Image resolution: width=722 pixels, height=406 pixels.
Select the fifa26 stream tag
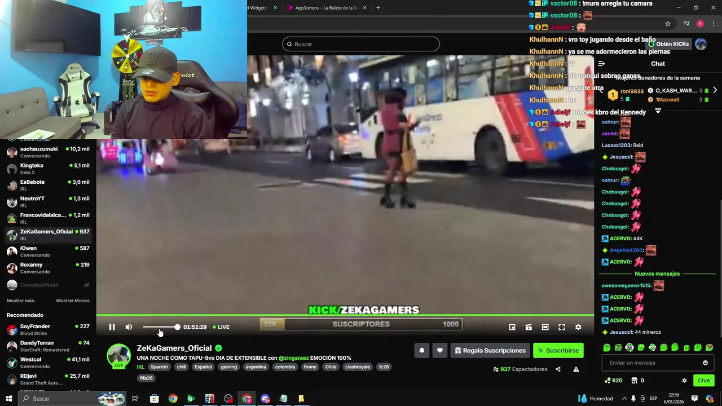[x=146, y=378]
